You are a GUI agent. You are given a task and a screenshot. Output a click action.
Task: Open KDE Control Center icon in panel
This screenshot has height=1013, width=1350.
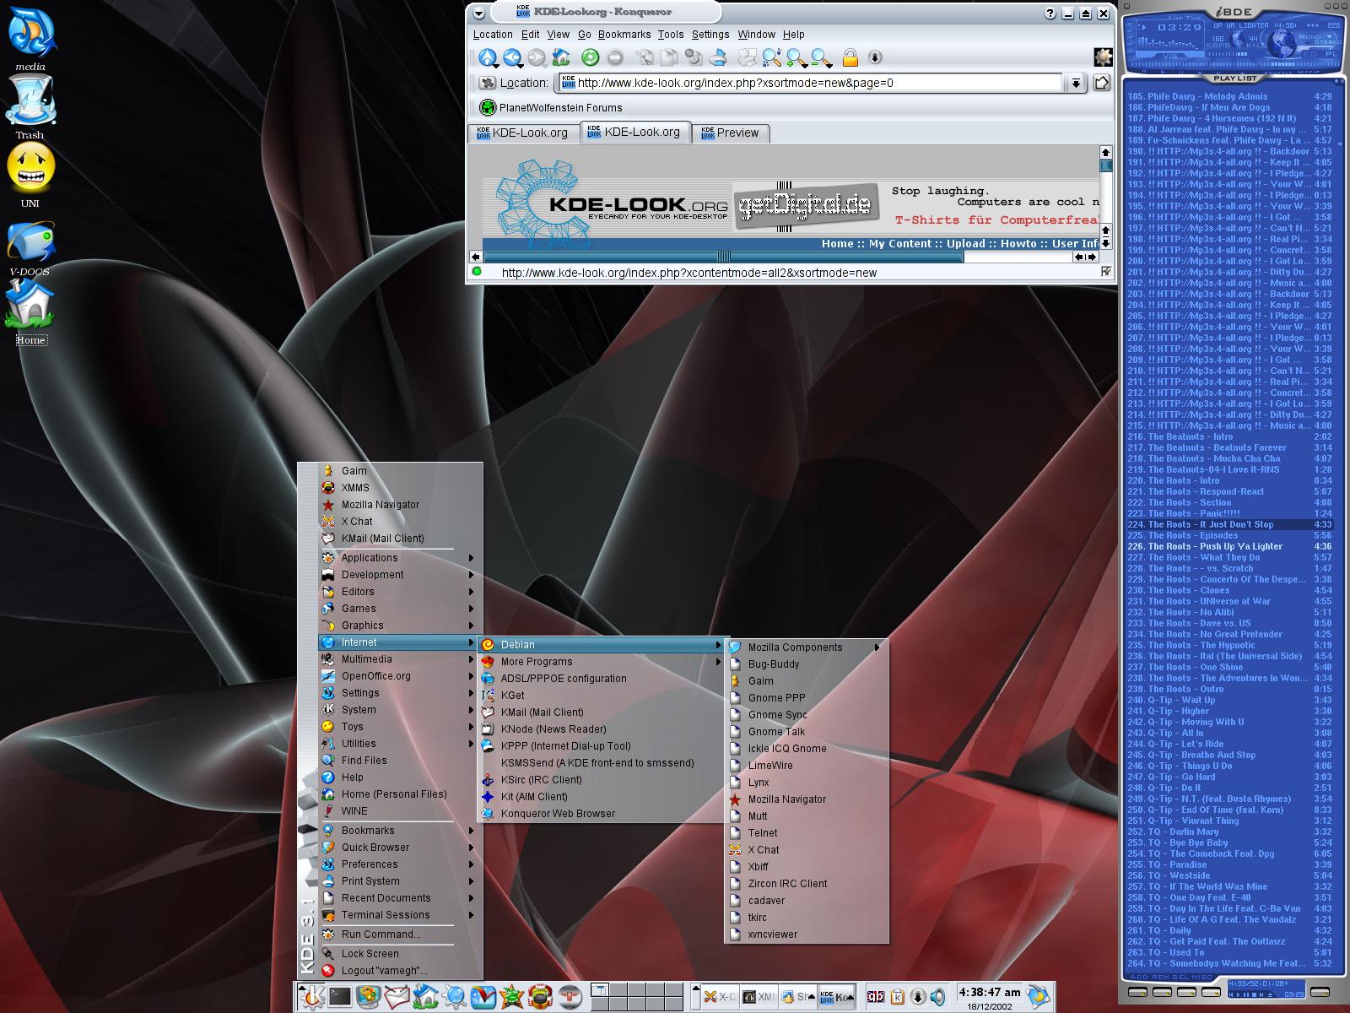pos(368,996)
